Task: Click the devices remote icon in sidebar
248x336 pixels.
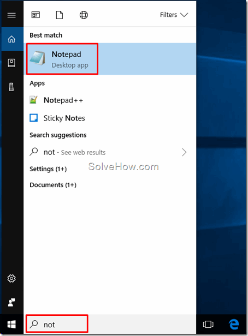Action: [x=11, y=87]
